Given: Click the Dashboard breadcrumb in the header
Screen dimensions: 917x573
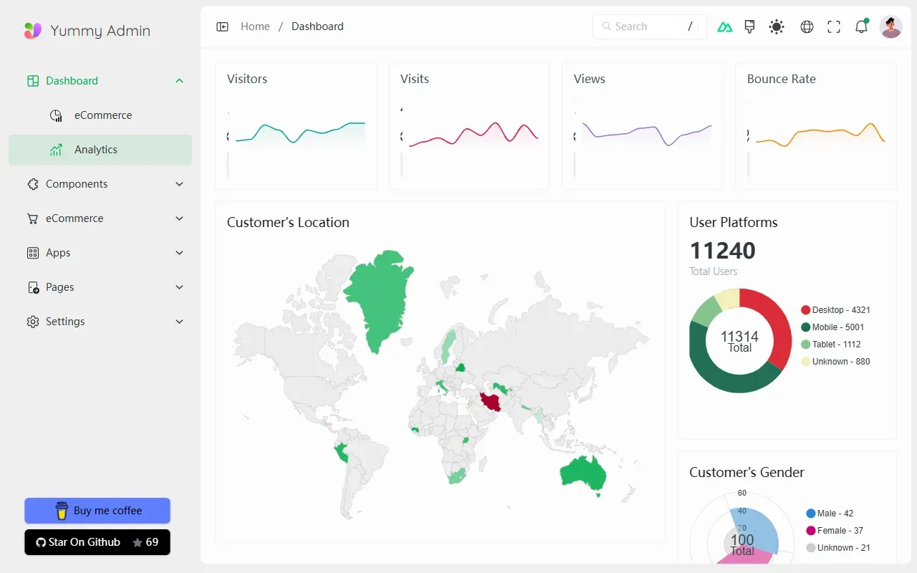Looking at the screenshot, I should point(317,27).
